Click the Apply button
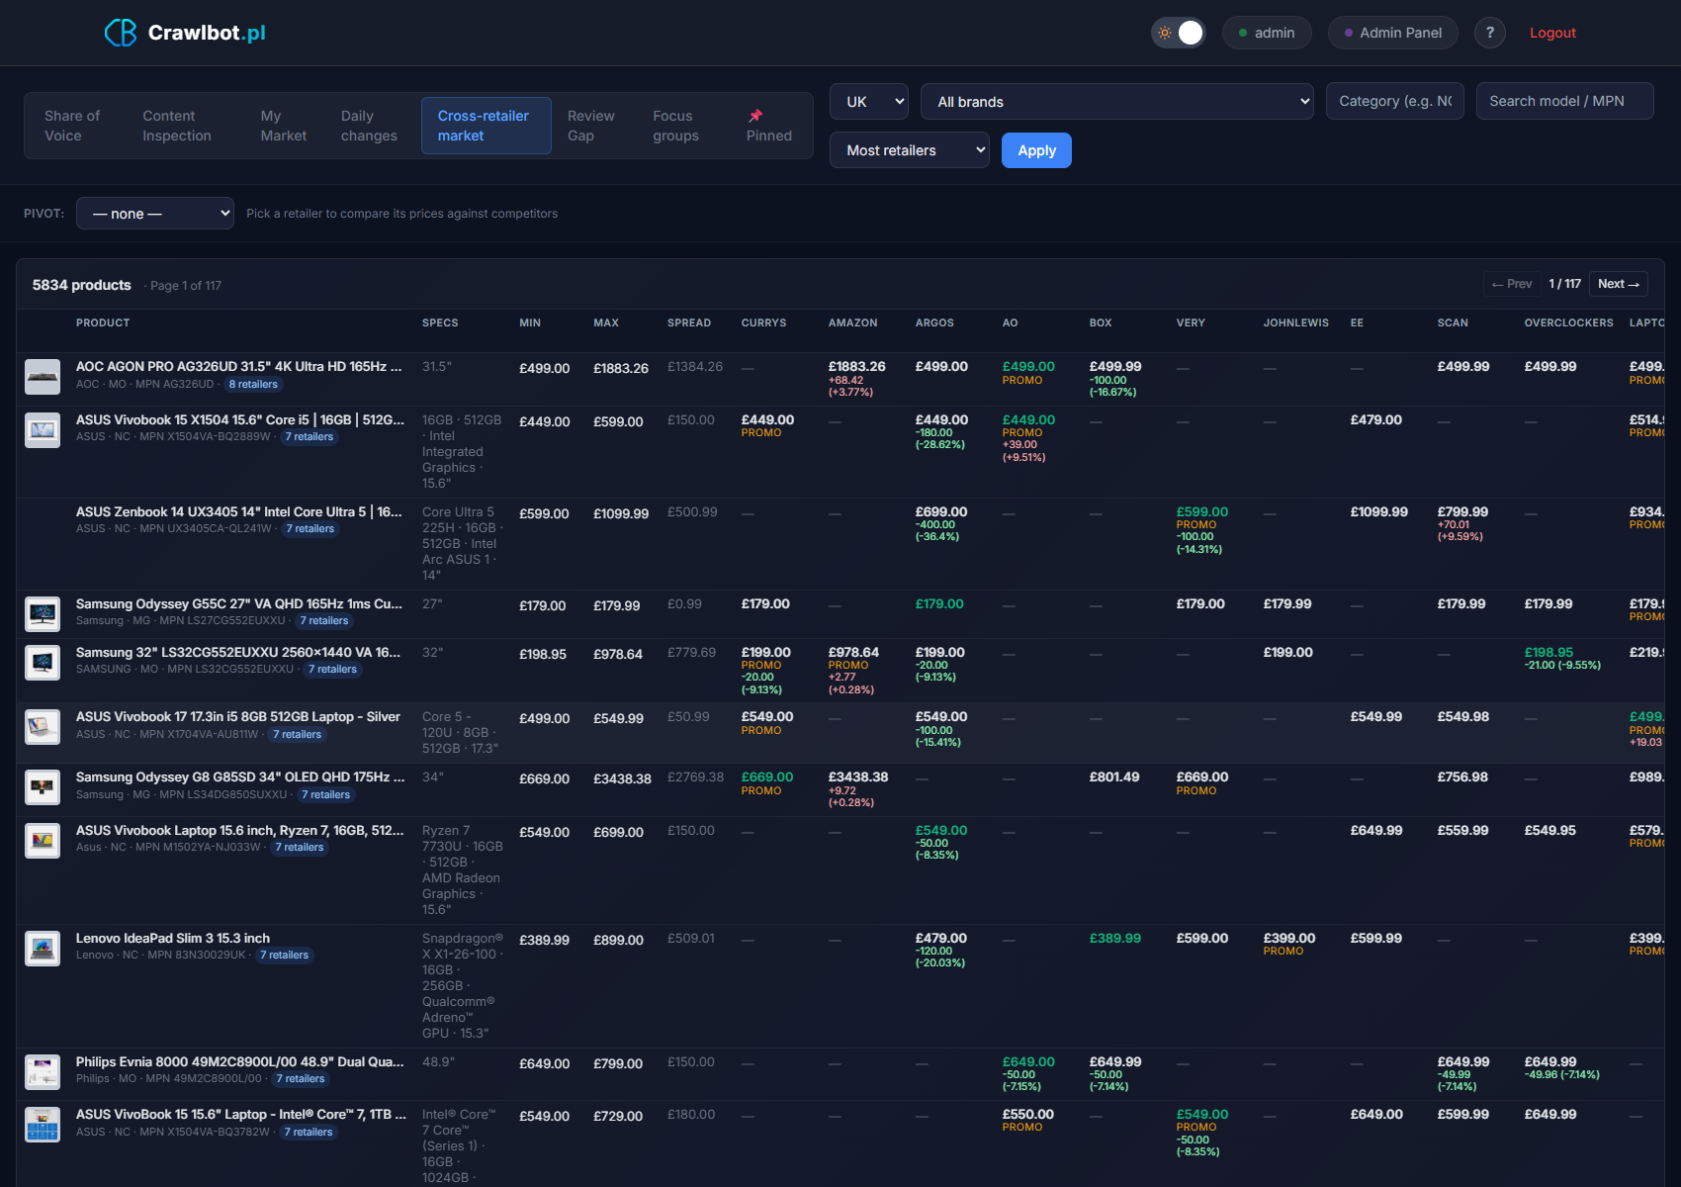 [x=1036, y=150]
